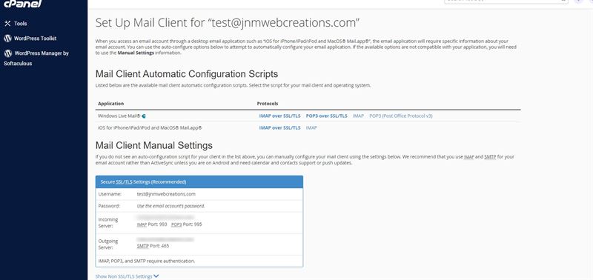The image size is (593, 280).
Task: Click the username test@jnmwebcreations.com value
Action: (166, 194)
